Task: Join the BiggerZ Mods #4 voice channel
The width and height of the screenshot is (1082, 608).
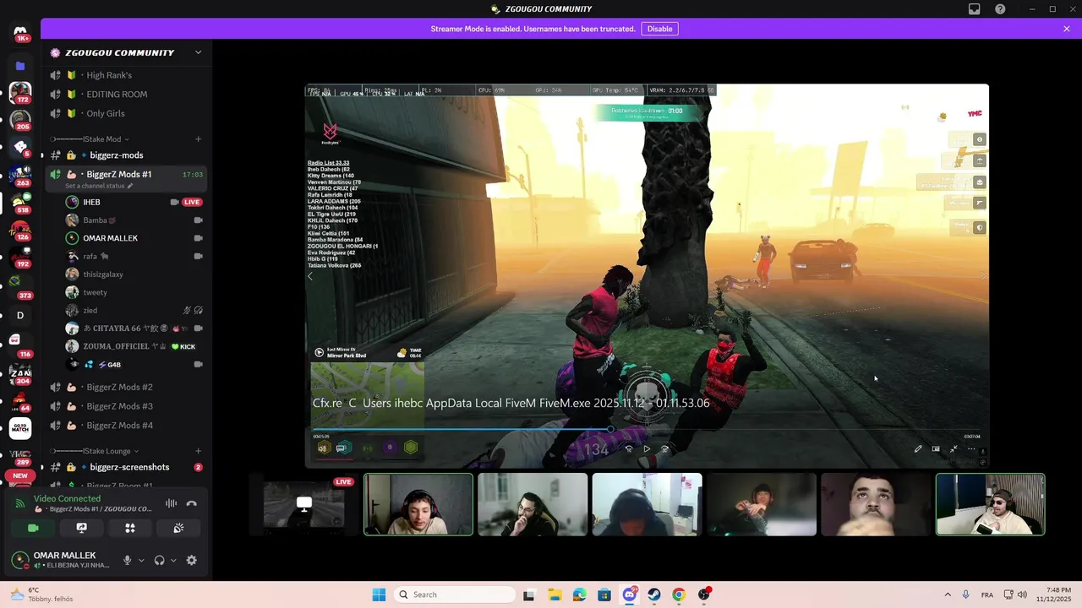Action: (x=127, y=426)
